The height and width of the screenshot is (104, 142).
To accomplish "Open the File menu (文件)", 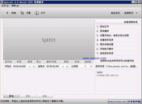I will [x=5, y=6].
